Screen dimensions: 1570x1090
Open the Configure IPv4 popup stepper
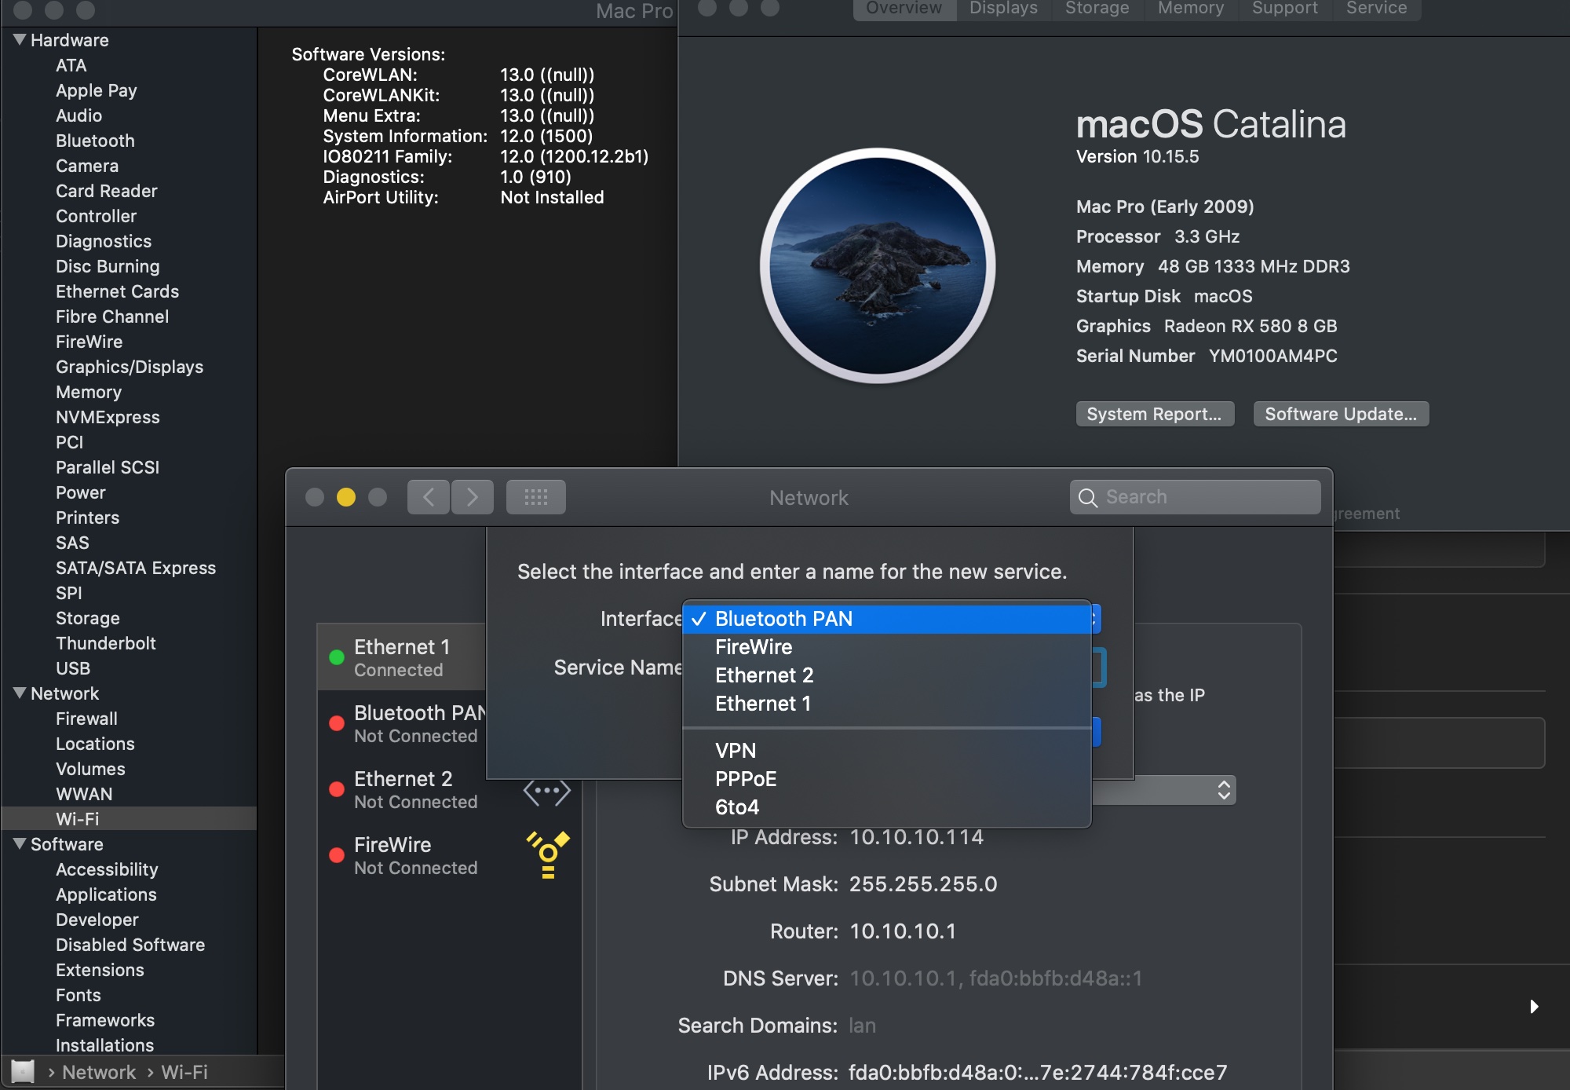pyautogui.click(x=1224, y=790)
